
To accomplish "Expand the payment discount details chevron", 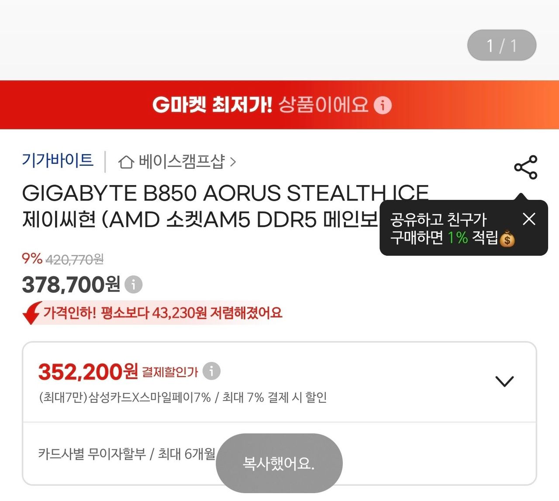I will (x=504, y=381).
